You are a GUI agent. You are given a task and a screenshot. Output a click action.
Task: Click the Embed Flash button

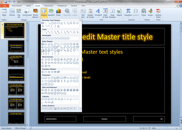point(158,13)
